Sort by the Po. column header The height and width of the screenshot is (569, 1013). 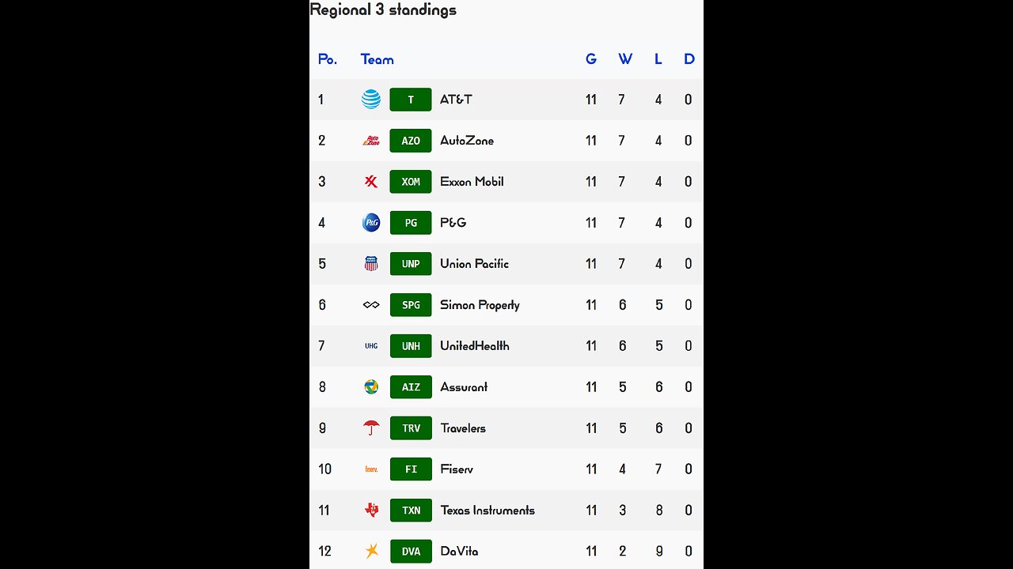click(327, 59)
